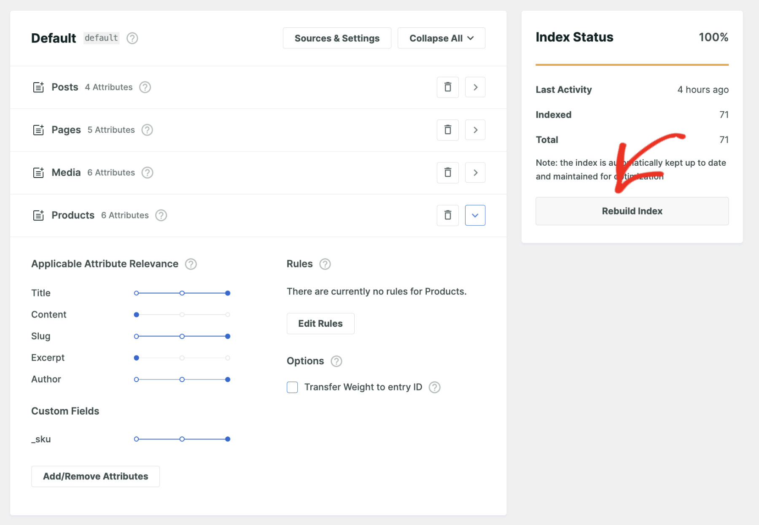Click the Posts source title
Screen dimensions: 759x525
pyautogui.click(x=65, y=87)
